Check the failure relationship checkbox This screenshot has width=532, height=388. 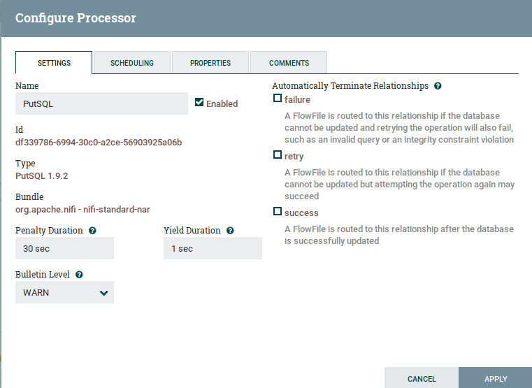coord(278,98)
